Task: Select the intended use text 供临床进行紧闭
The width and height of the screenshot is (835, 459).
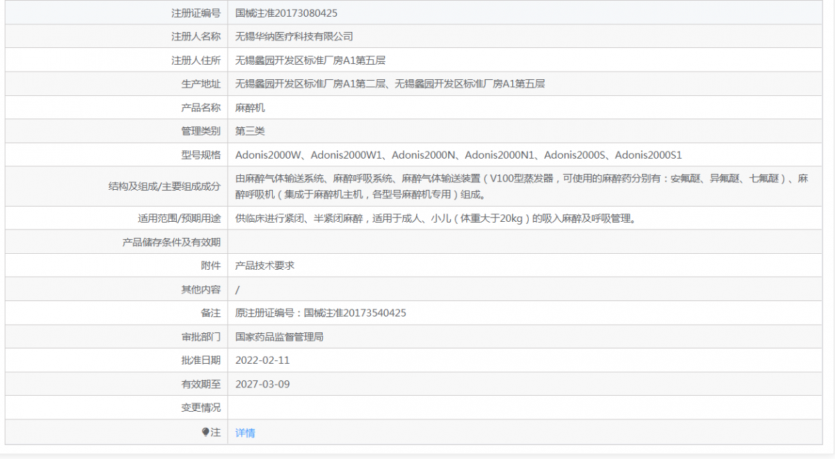Action: (436, 218)
